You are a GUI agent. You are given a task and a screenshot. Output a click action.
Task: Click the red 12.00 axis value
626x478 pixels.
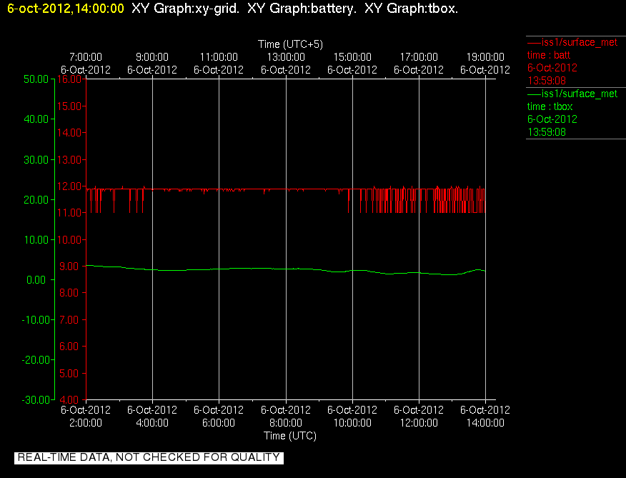[69, 186]
